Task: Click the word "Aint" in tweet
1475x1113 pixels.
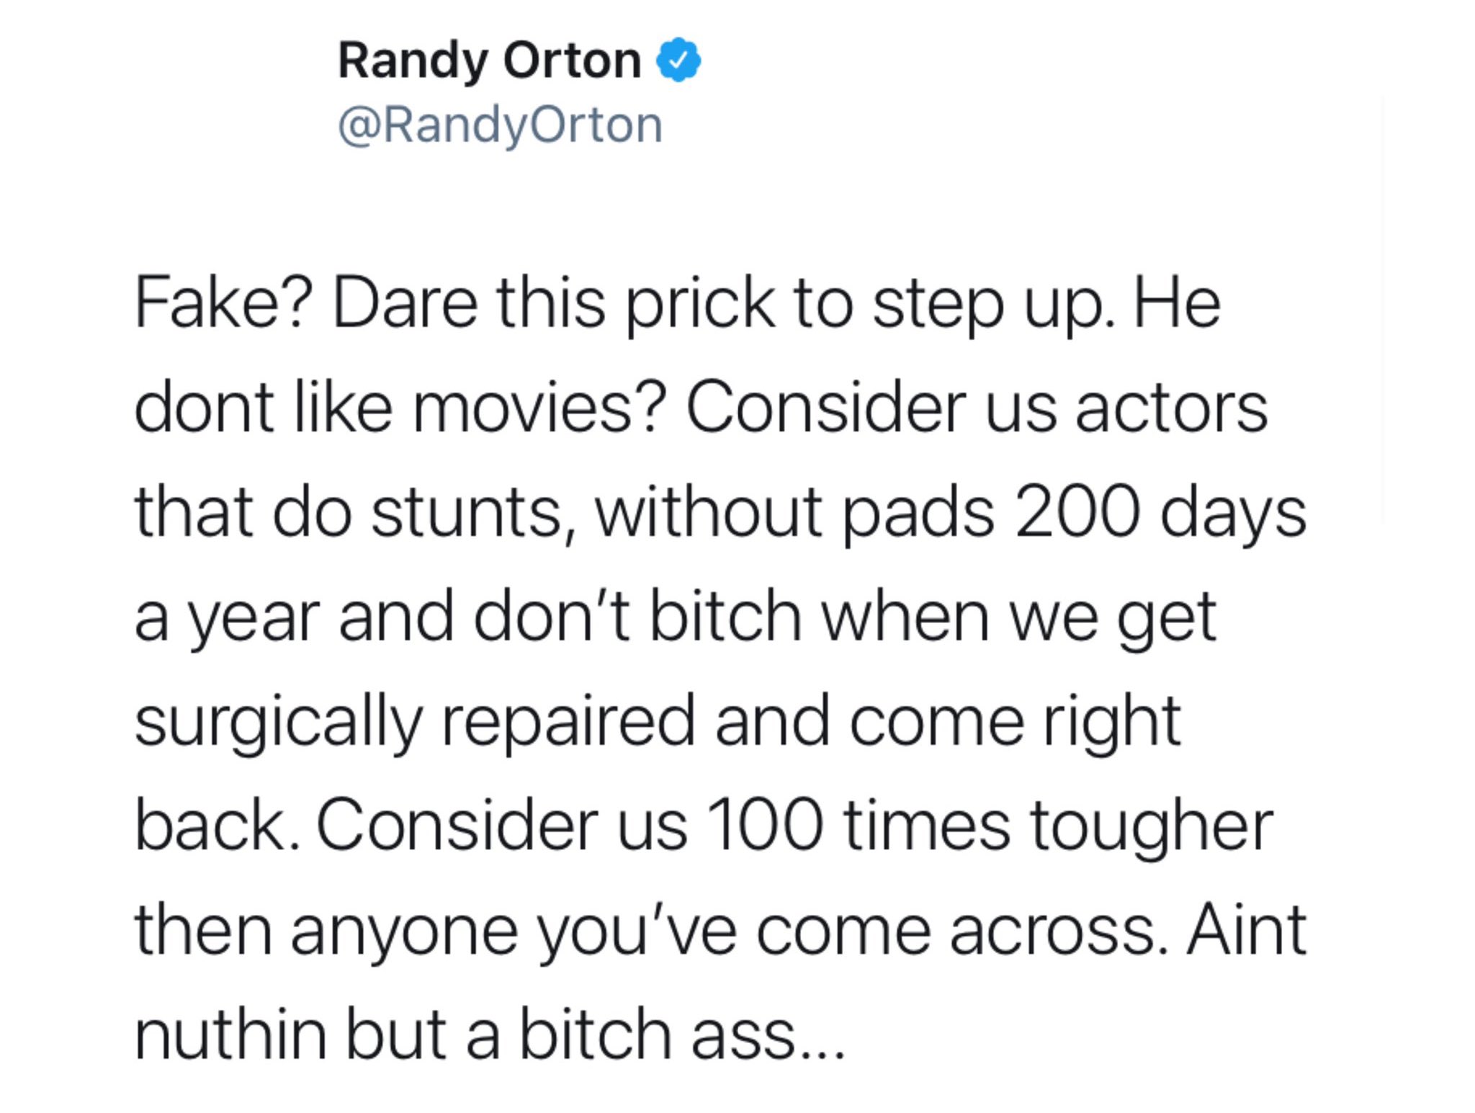Action: pyautogui.click(x=1247, y=929)
